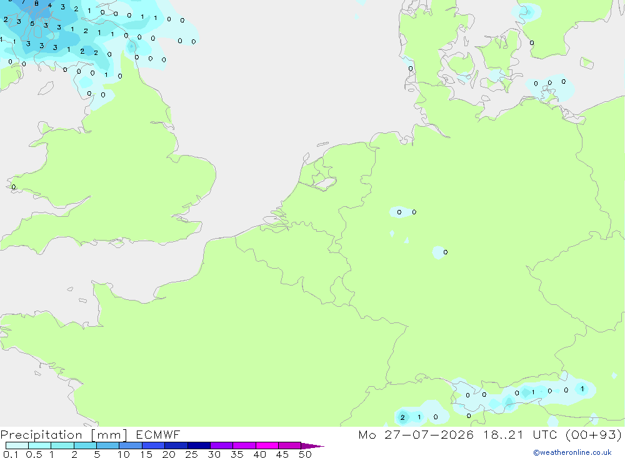Pick the 25–30 mm navy legend swatch
Screen dimensions: 625x458
[x=199, y=446]
